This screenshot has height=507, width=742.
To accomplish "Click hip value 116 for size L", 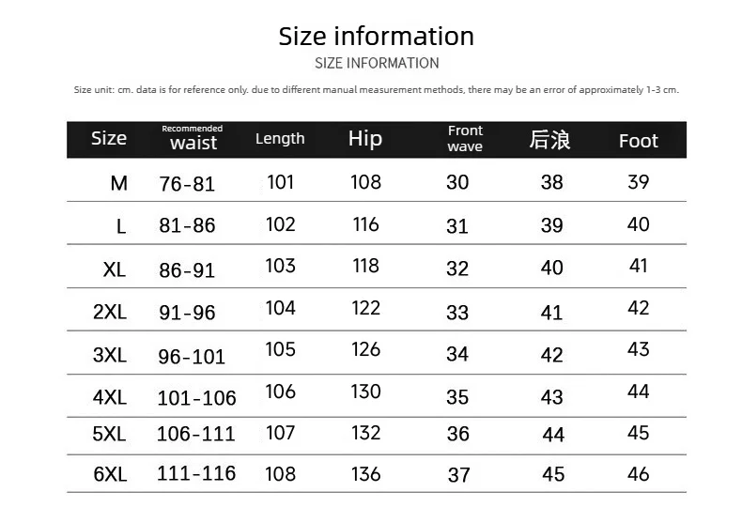I will coord(365,224).
